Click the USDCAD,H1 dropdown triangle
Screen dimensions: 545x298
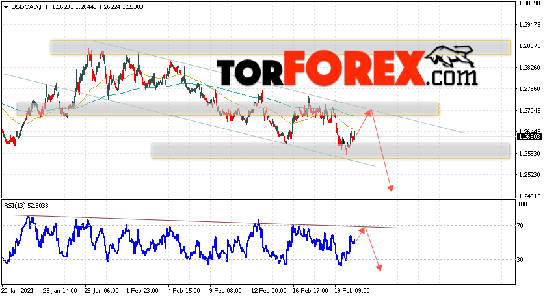[x=7, y=7]
